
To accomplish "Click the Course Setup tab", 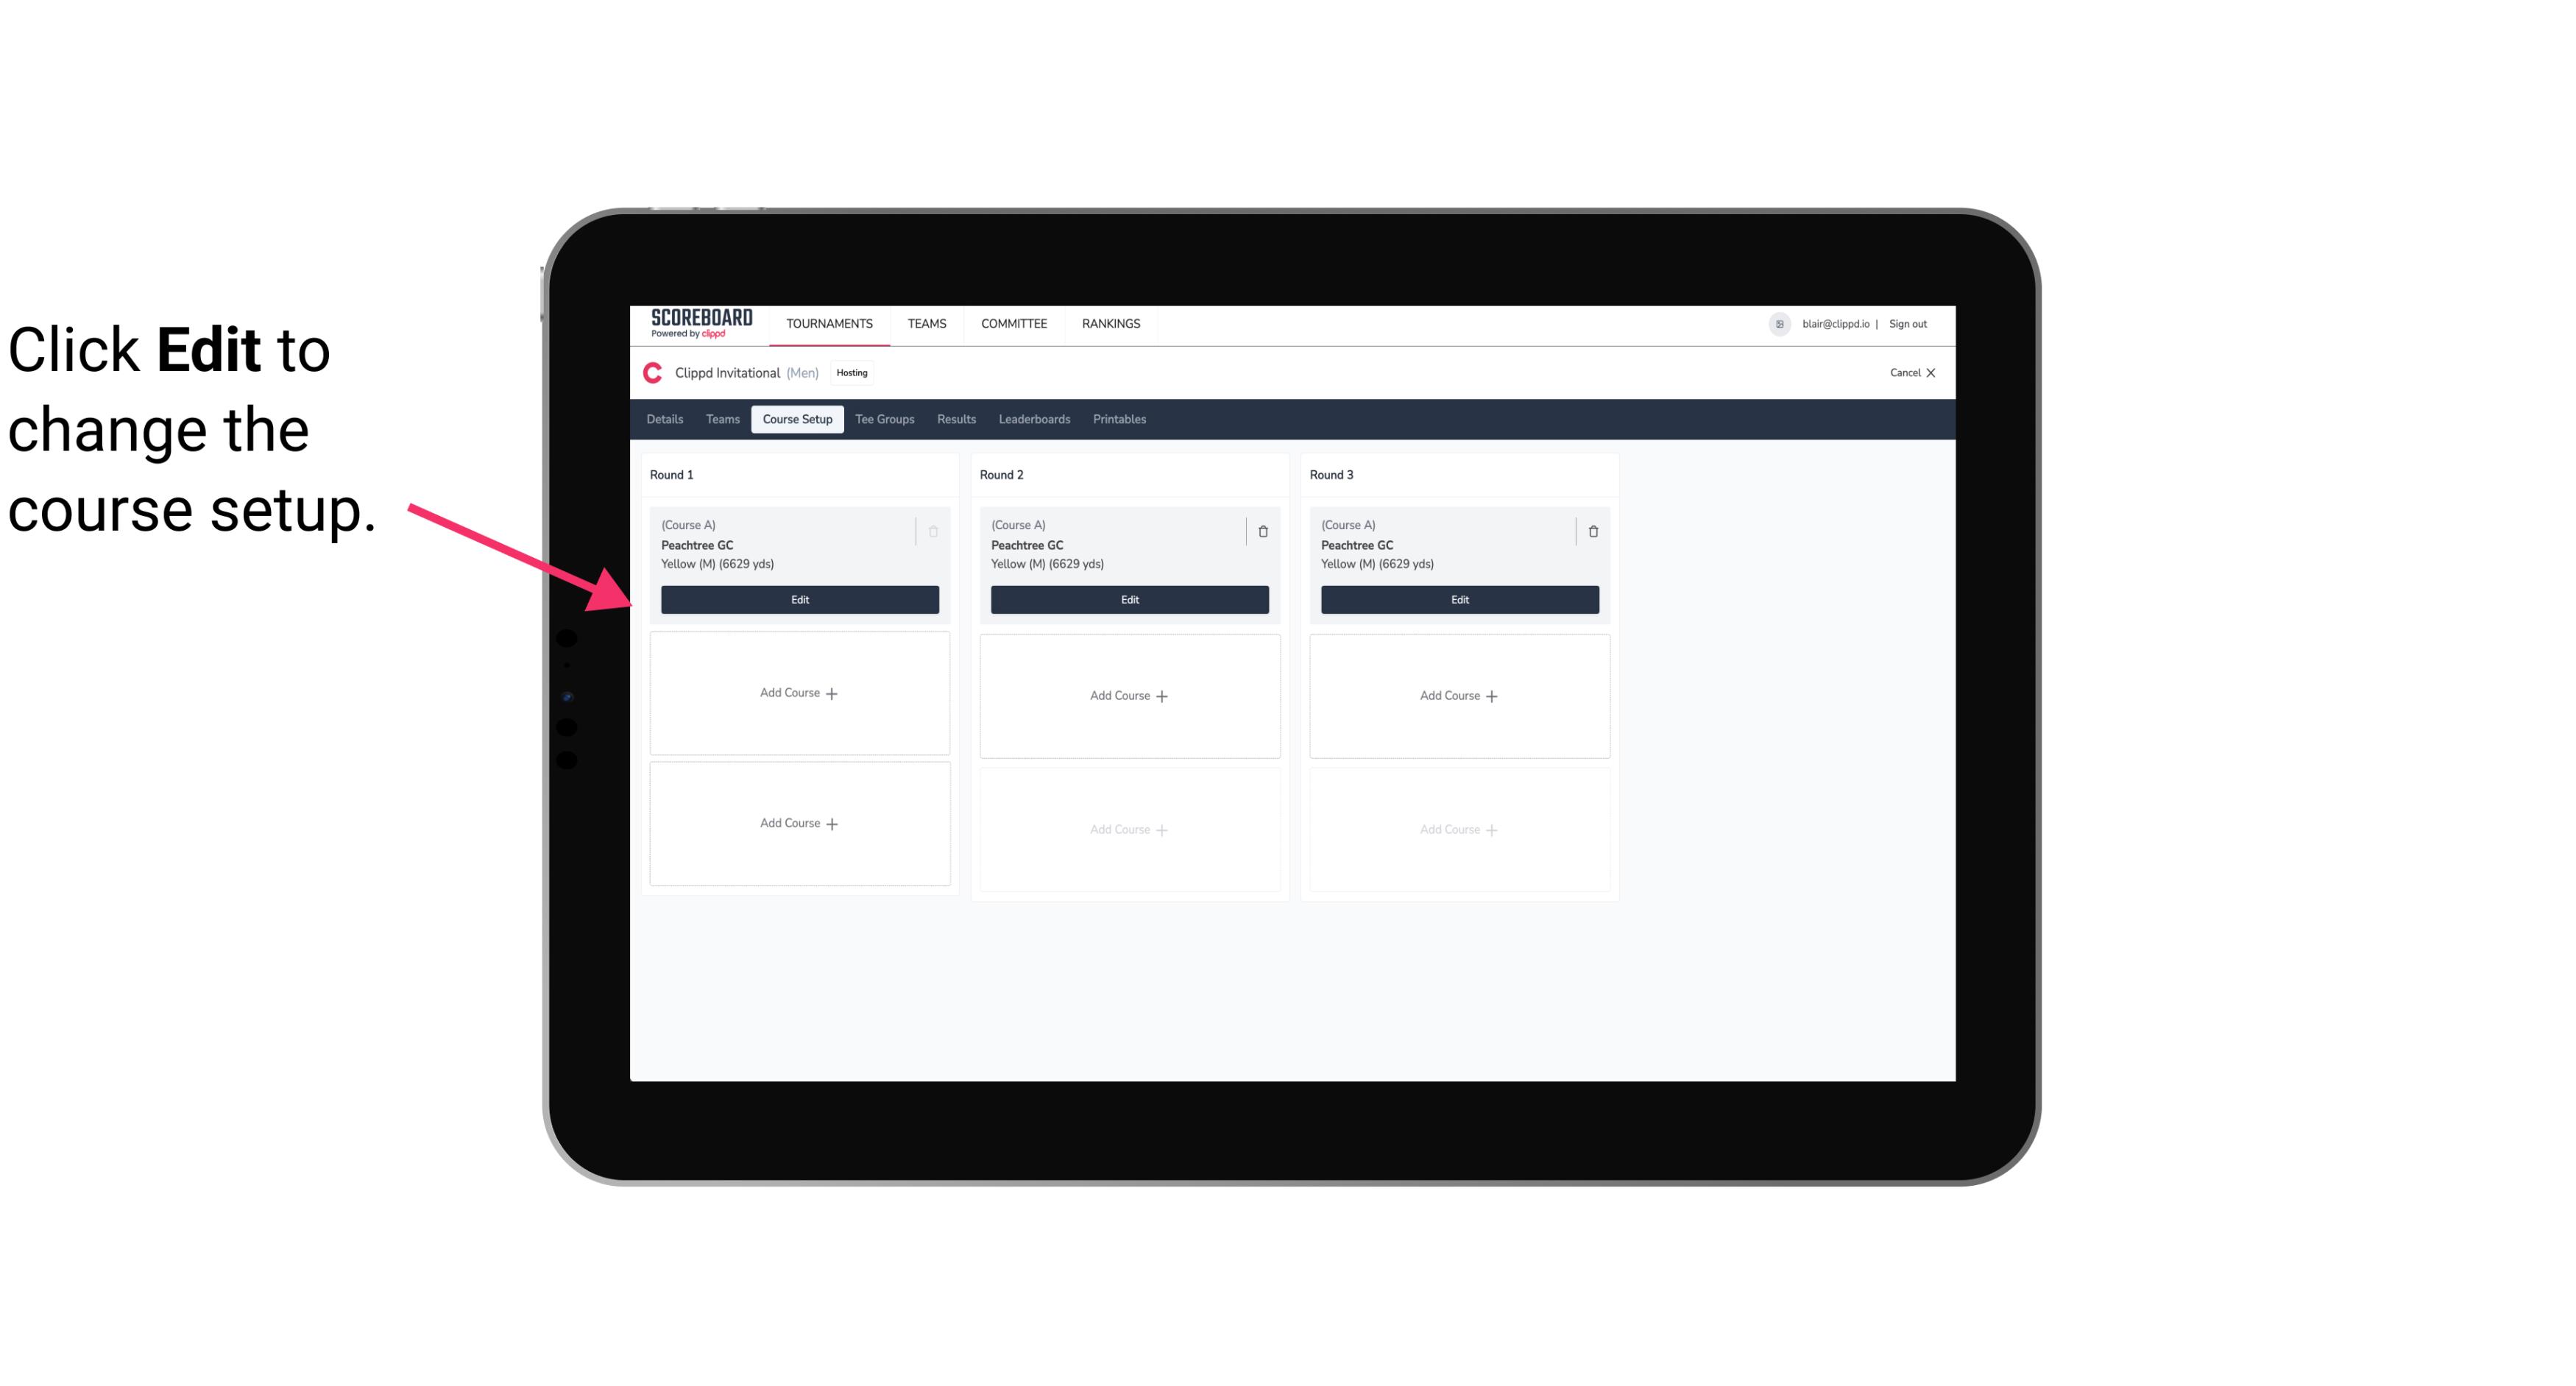I will pos(796,418).
